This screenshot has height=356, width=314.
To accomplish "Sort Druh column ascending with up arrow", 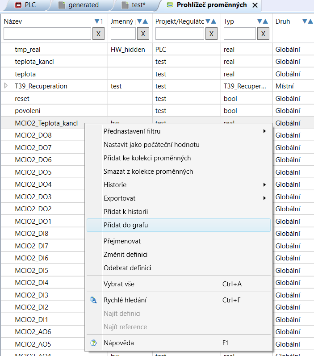I will 310,21.
